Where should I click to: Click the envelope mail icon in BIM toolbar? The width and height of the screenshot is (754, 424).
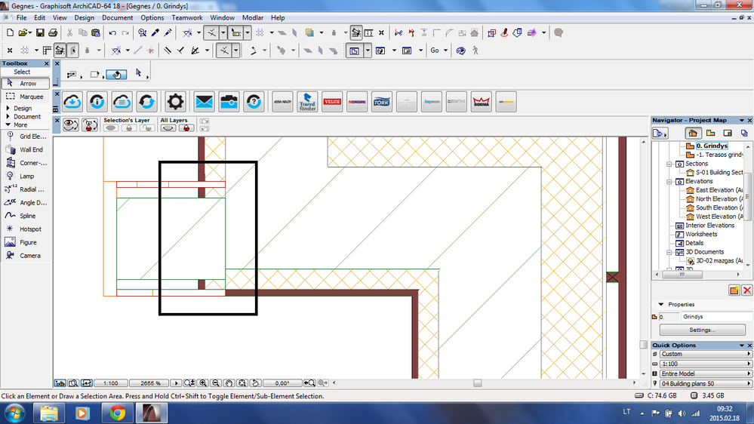point(204,101)
